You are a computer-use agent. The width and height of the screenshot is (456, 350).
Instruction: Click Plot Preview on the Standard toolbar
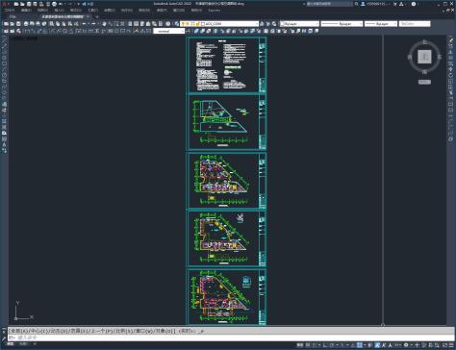coord(32,24)
